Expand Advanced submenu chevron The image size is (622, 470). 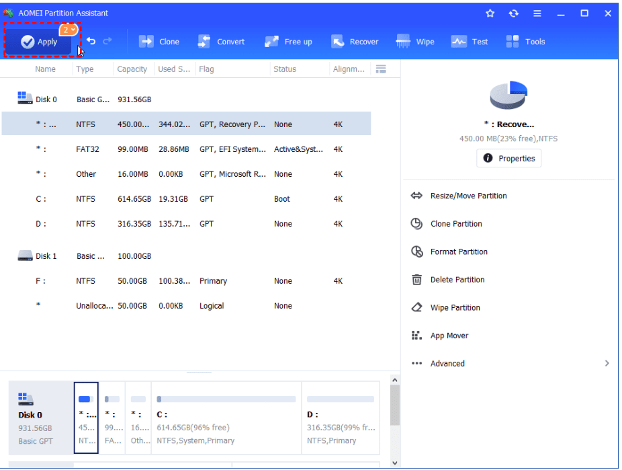(x=607, y=363)
